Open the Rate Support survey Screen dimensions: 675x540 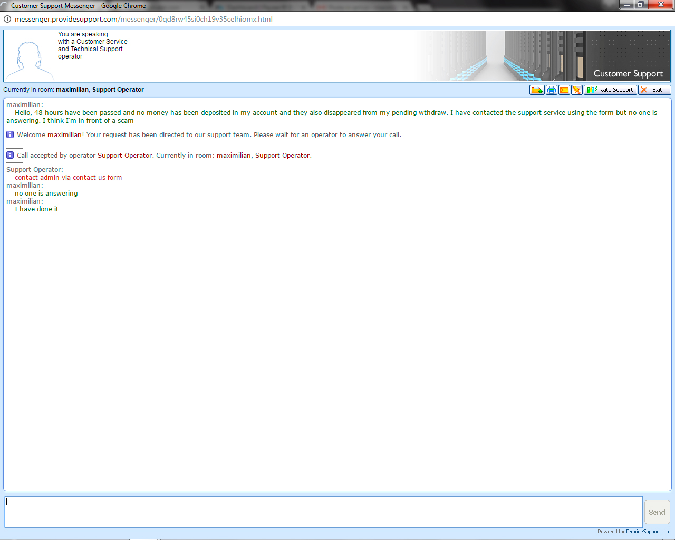click(x=610, y=90)
